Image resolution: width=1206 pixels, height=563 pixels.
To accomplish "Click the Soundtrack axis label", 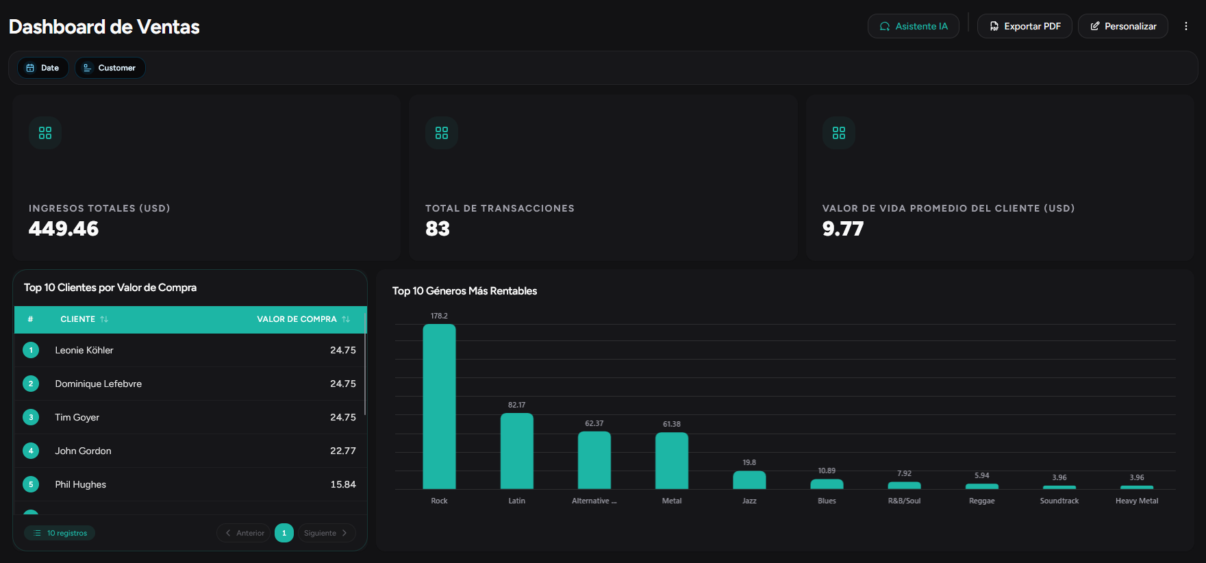I will (1059, 501).
